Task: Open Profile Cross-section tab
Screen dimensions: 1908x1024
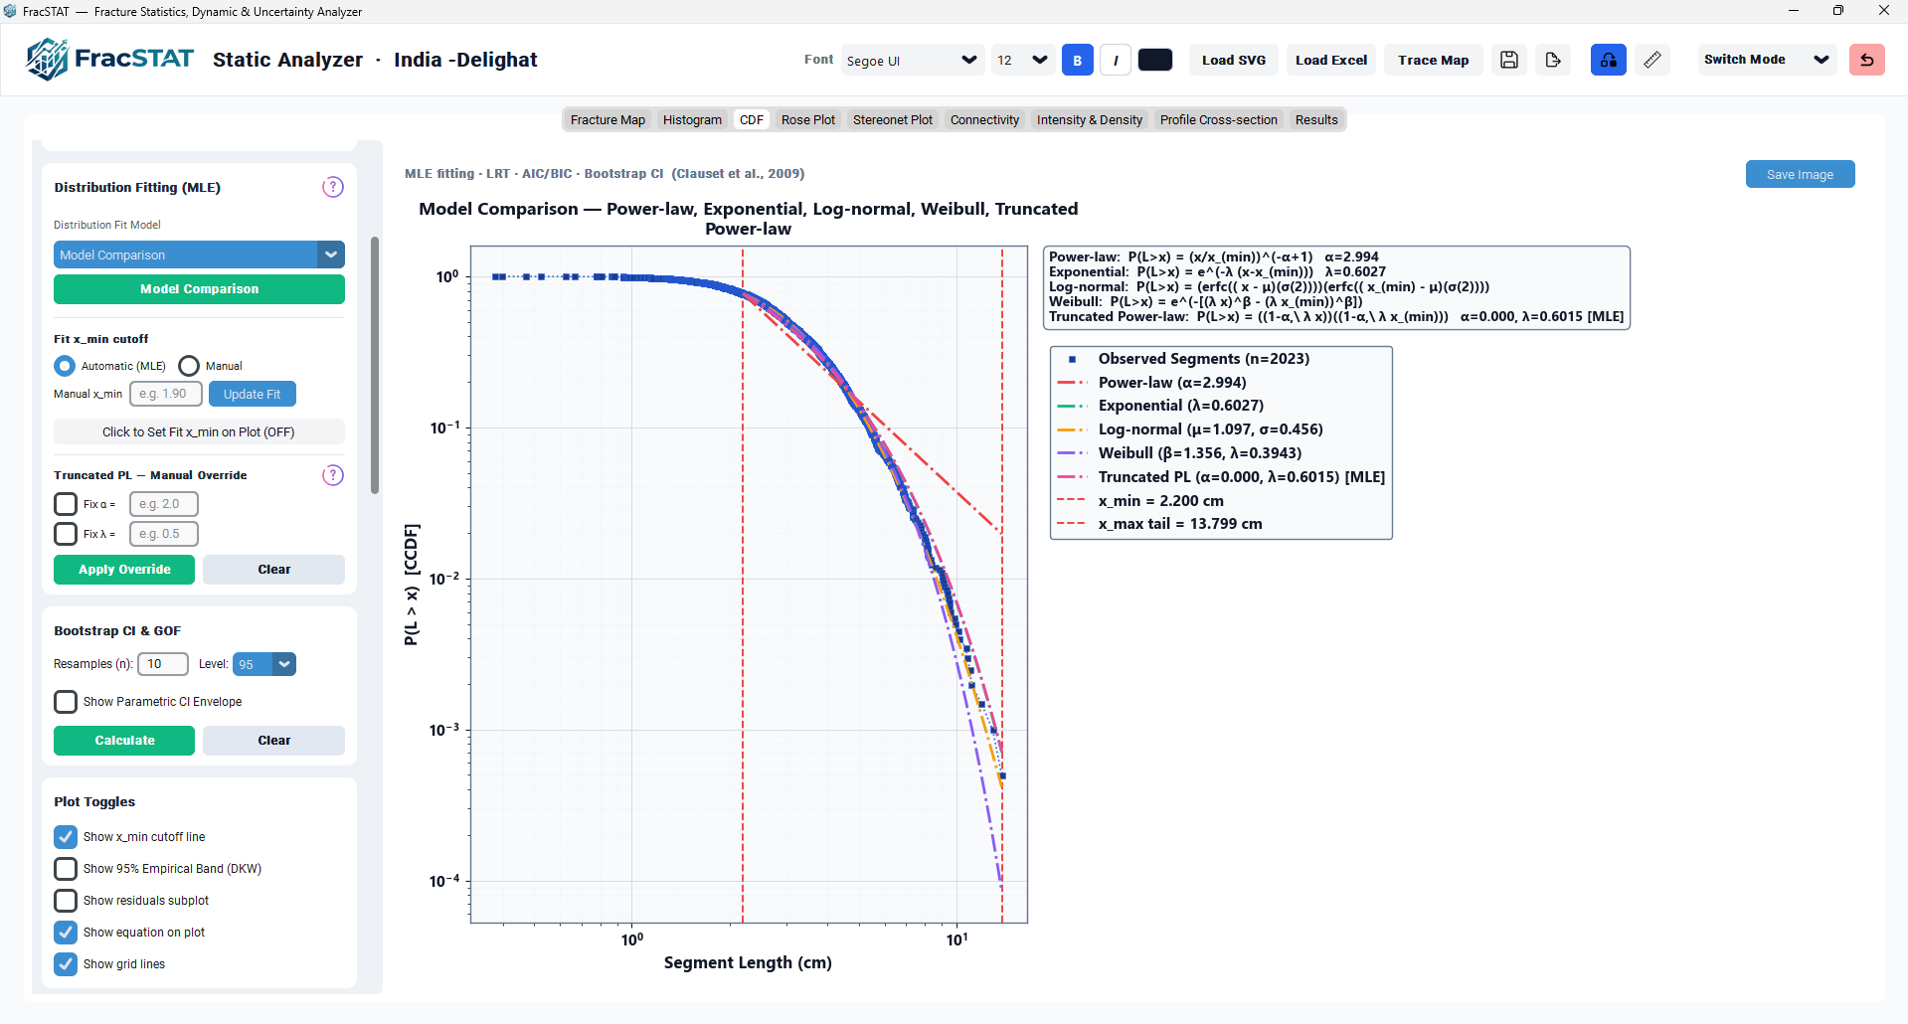Action: [1218, 120]
